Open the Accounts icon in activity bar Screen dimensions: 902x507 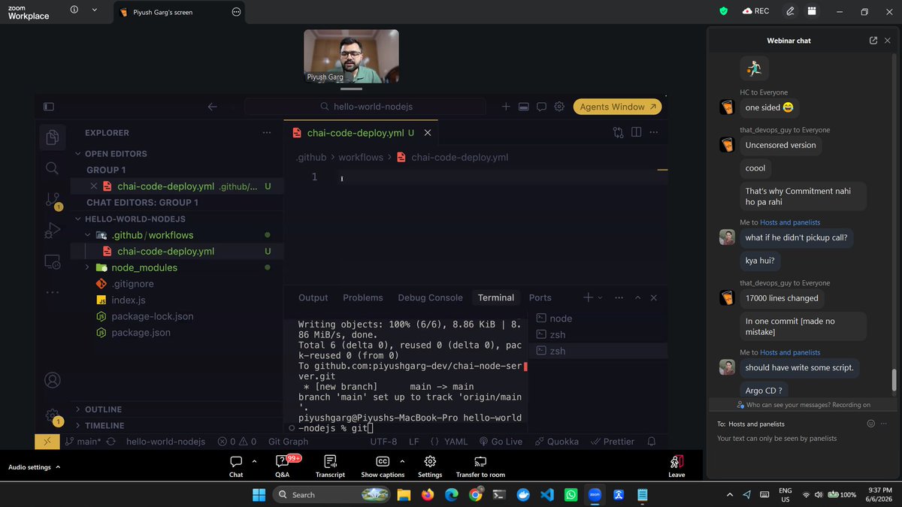coord(52,380)
